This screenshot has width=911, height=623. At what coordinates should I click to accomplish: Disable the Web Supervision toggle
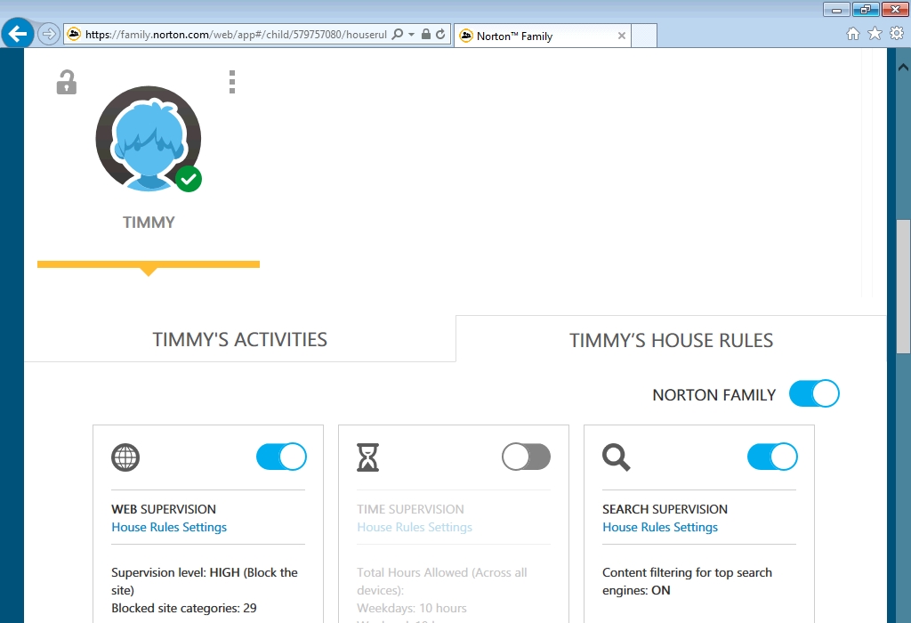click(281, 457)
